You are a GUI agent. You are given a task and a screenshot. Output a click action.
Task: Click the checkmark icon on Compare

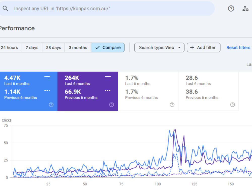pos(97,48)
